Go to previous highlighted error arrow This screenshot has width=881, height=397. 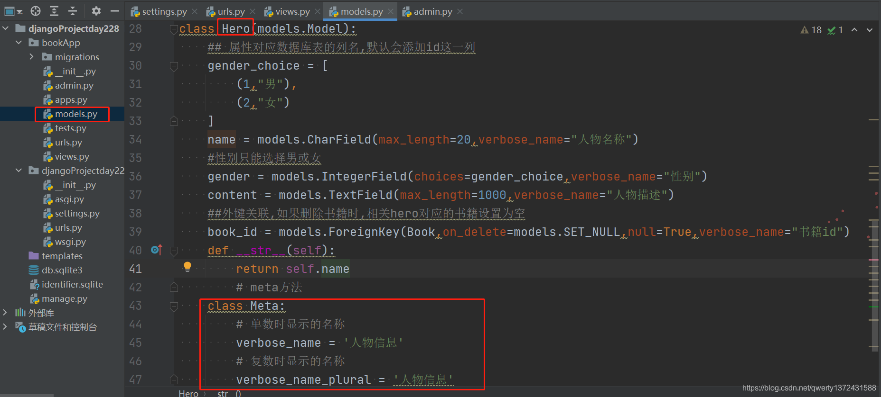(x=854, y=30)
